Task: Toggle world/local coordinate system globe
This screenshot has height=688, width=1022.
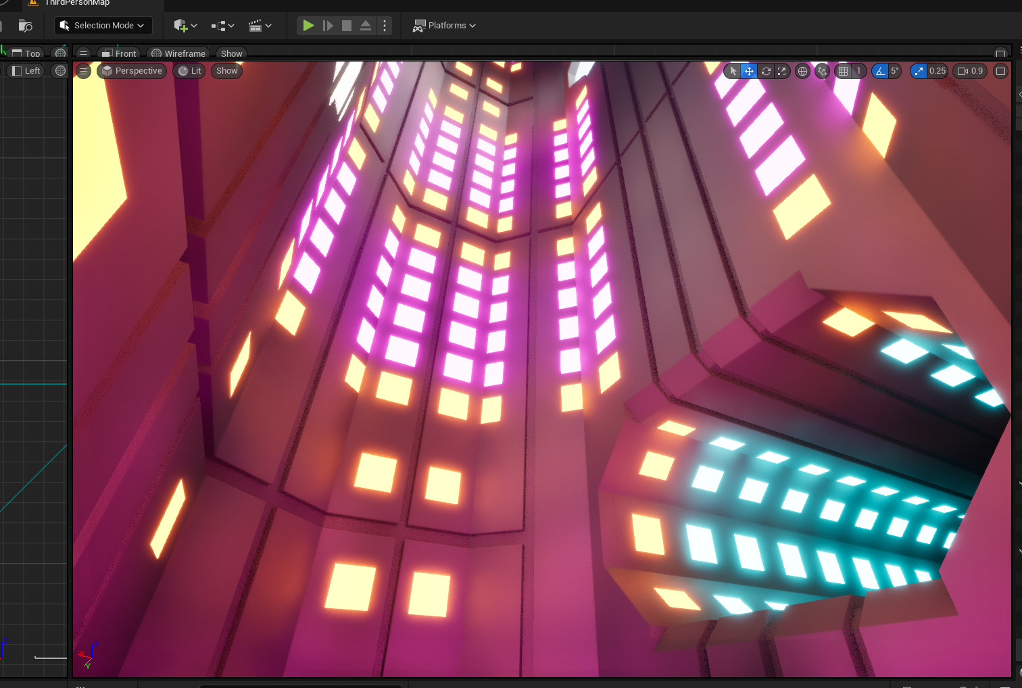Action: pyautogui.click(x=802, y=71)
